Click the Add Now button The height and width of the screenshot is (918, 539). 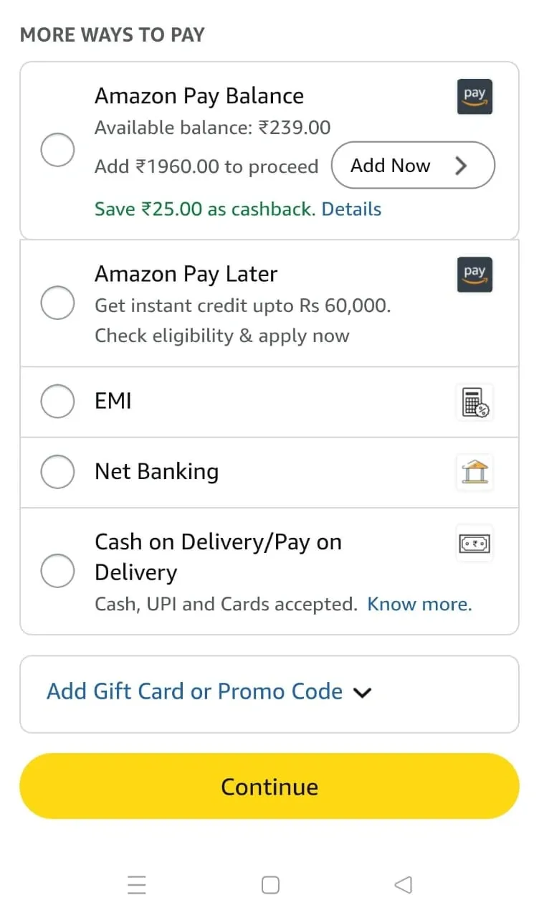click(412, 166)
